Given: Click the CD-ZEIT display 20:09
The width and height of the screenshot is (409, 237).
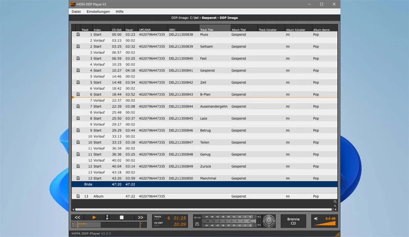Looking at the screenshot, I should point(180,224).
